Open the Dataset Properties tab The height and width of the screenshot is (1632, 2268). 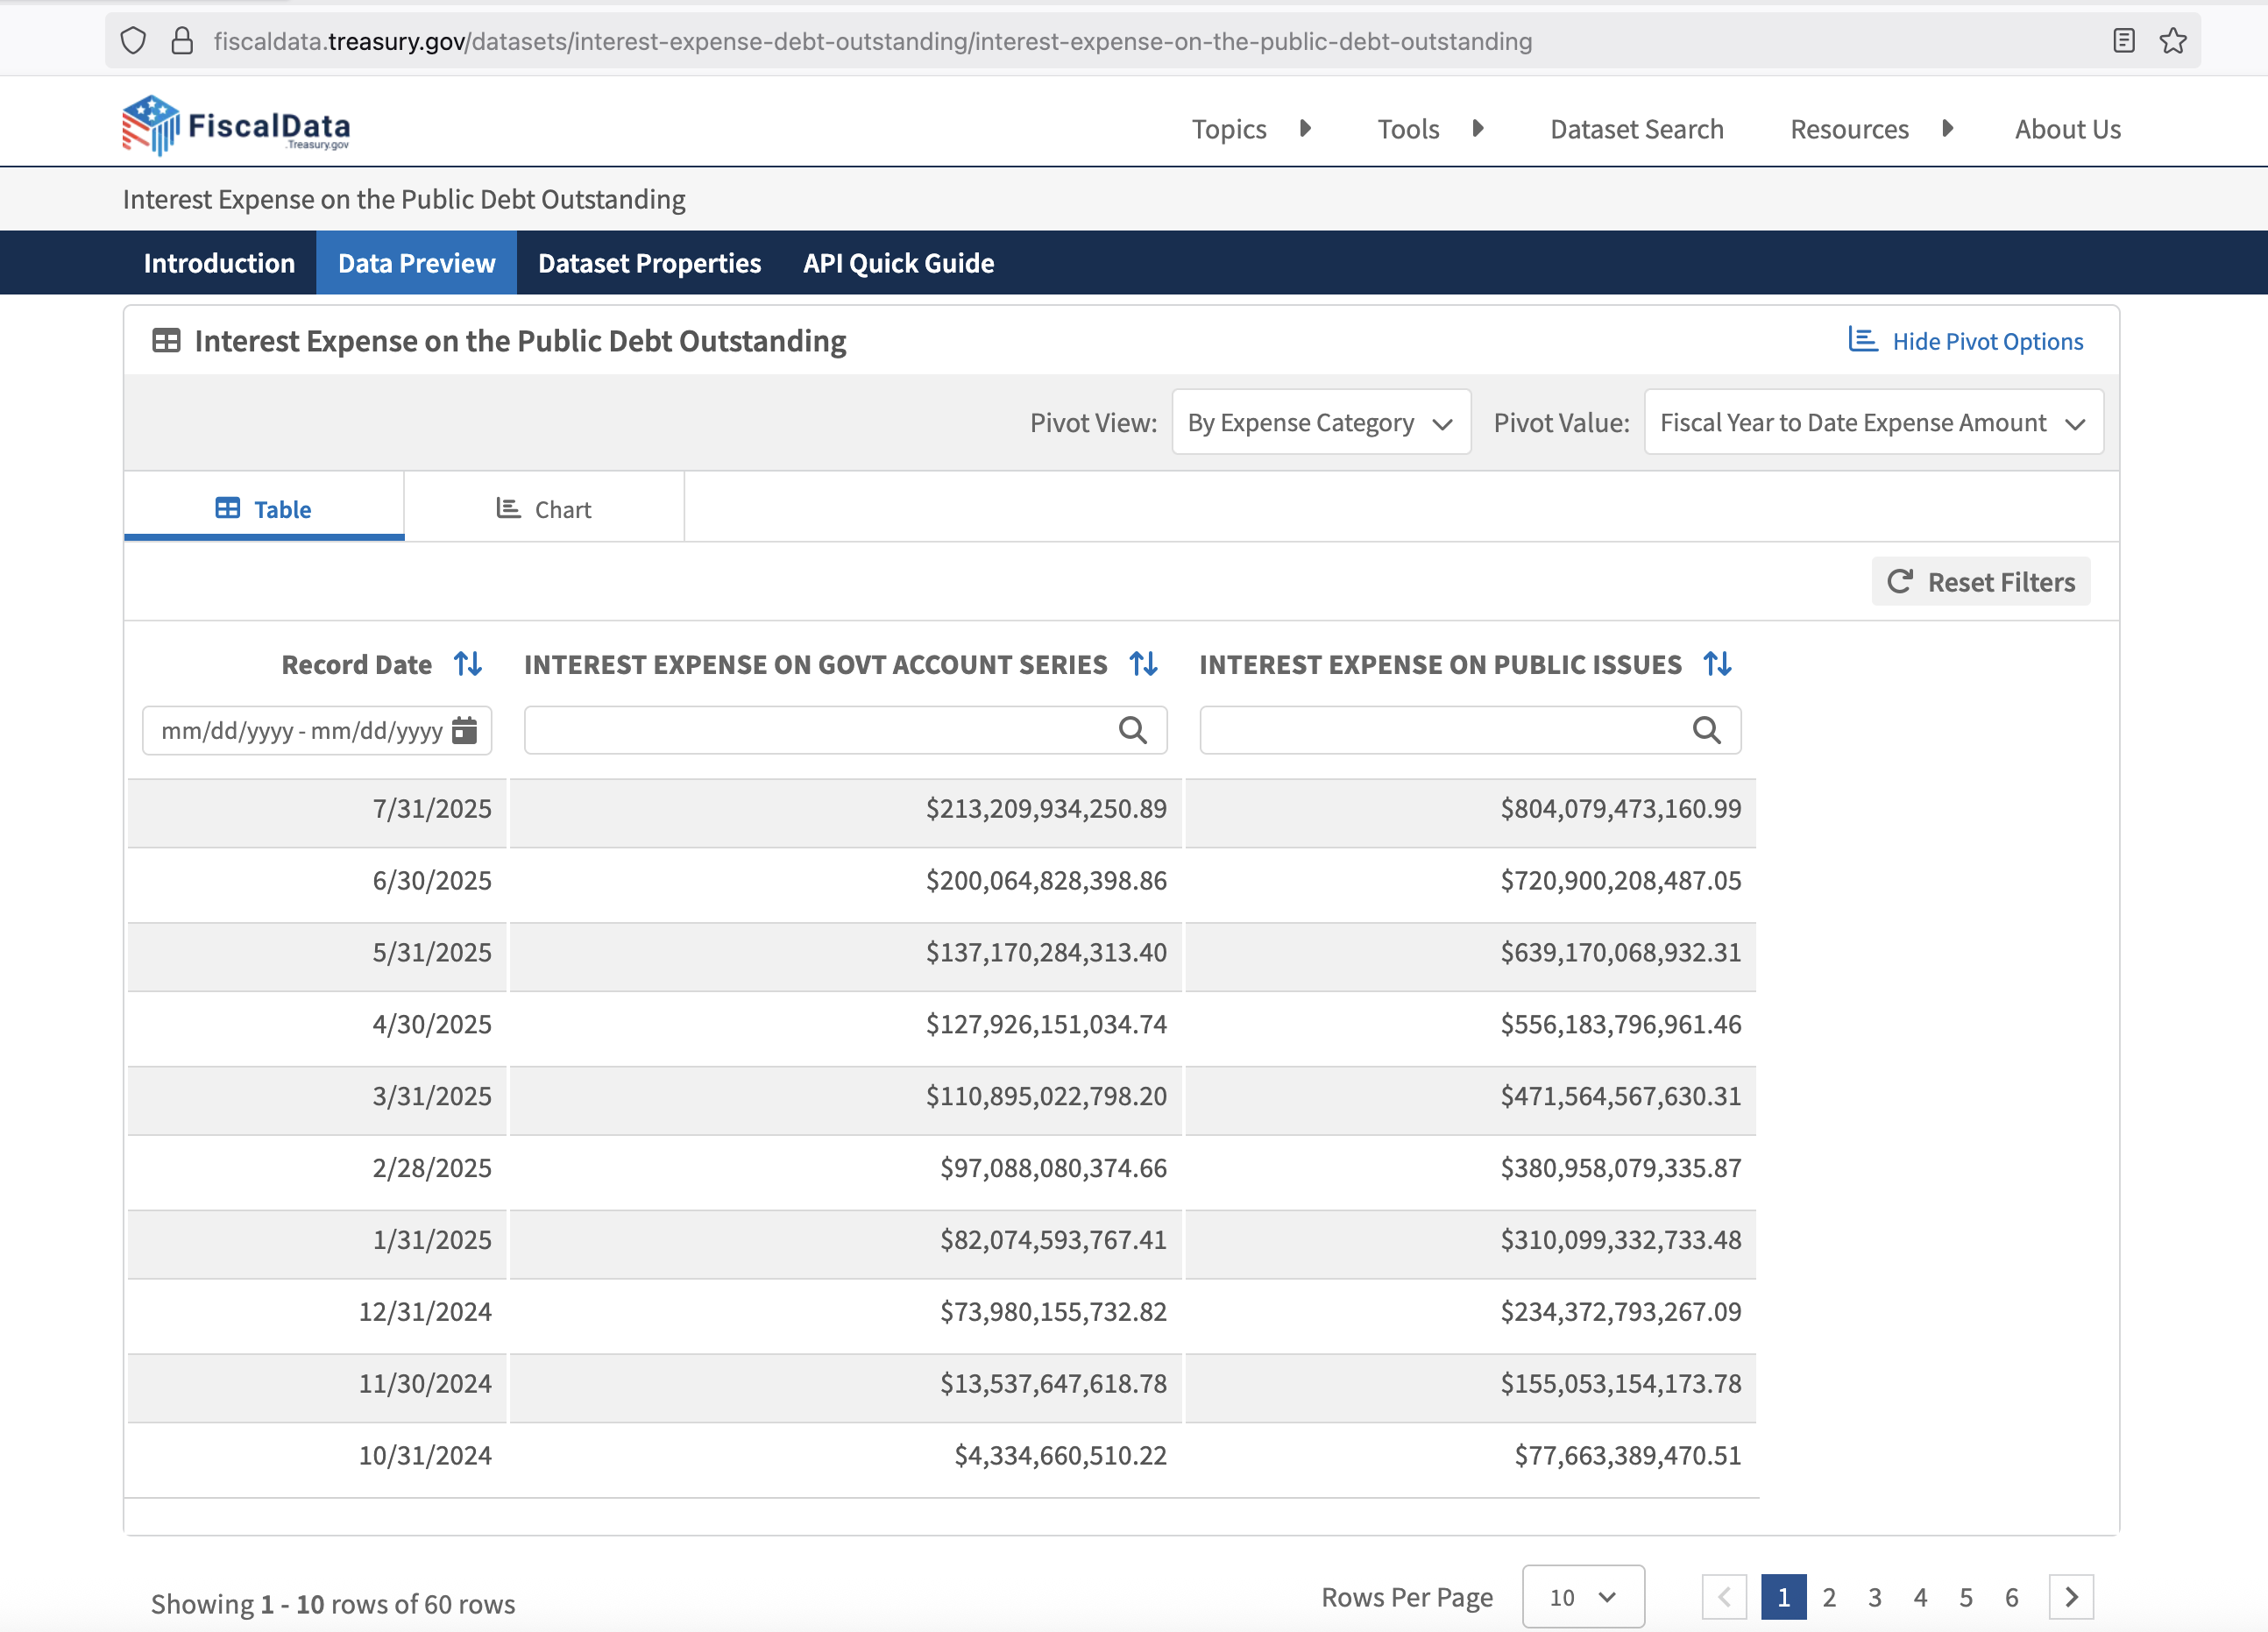(x=649, y=263)
